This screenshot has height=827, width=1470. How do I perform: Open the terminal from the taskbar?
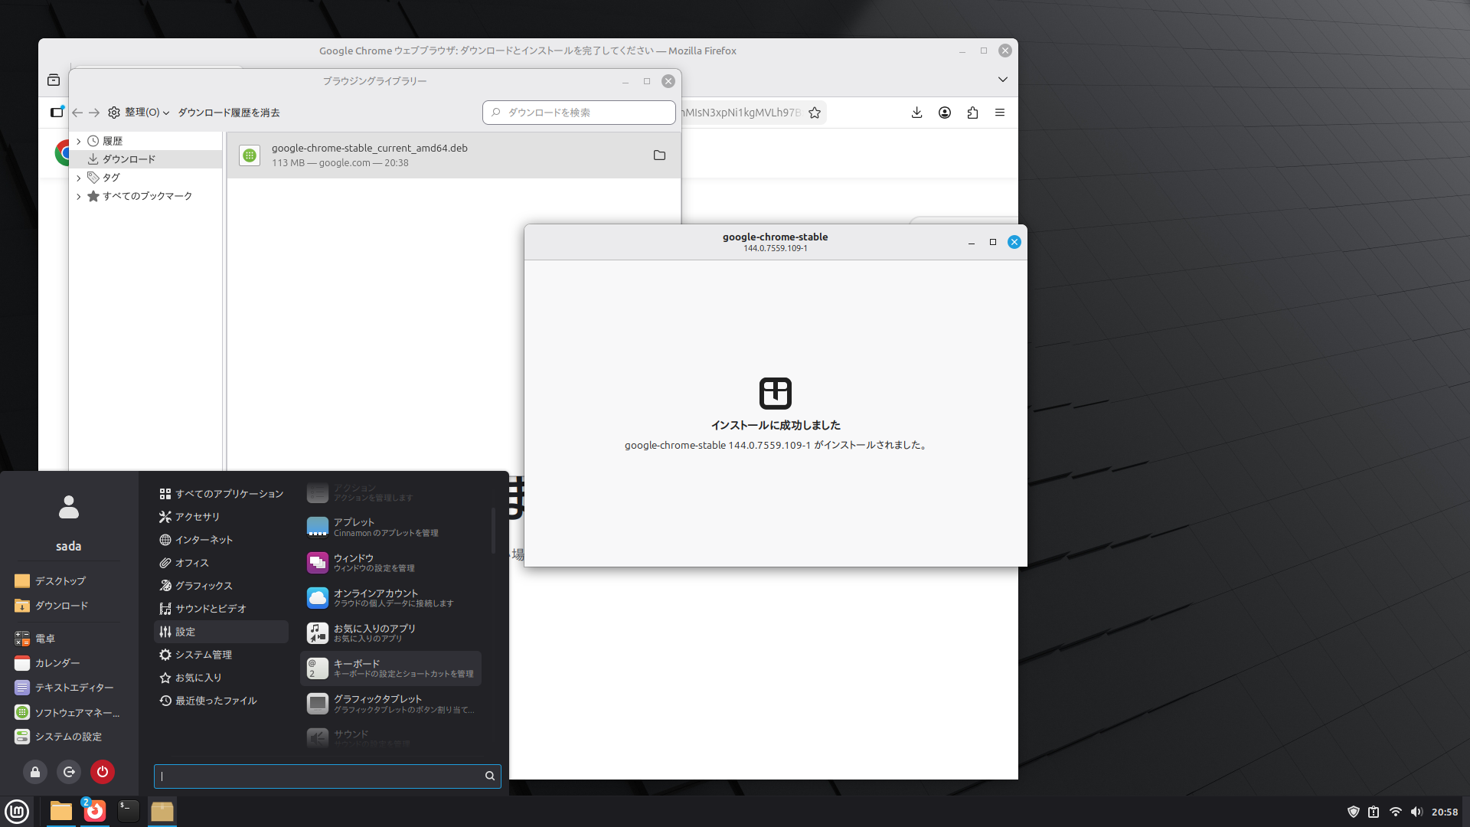tap(128, 811)
